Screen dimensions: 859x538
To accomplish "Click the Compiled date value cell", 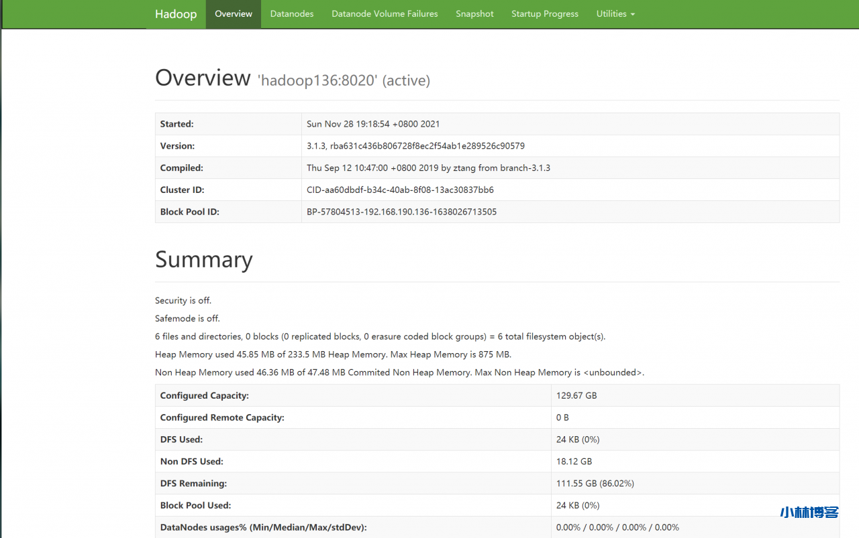I will click(428, 168).
